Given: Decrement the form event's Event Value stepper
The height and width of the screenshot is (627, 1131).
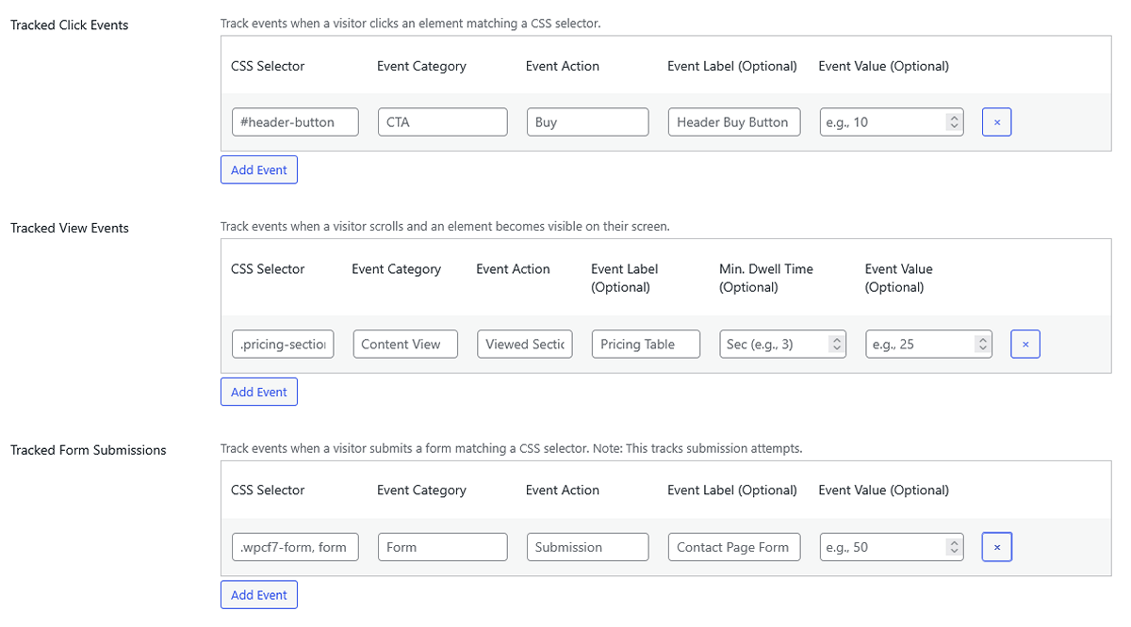Looking at the screenshot, I should [x=953, y=552].
